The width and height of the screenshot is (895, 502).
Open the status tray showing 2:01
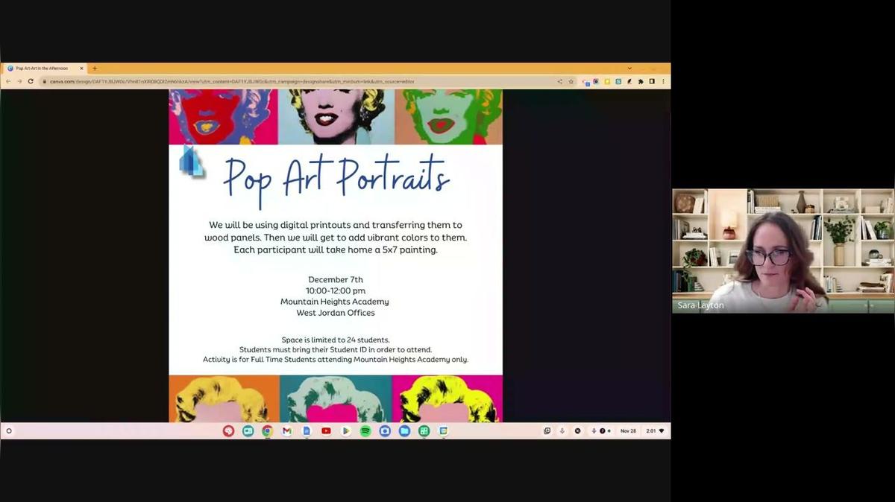(x=655, y=430)
